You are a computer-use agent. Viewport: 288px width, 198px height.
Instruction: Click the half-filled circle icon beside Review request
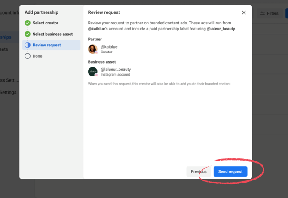click(28, 45)
